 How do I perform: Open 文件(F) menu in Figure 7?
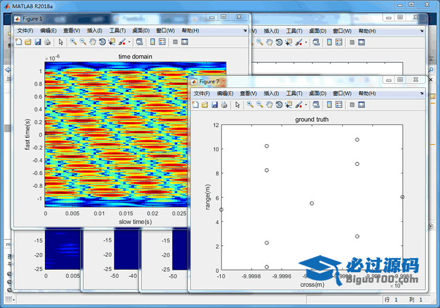pos(202,93)
